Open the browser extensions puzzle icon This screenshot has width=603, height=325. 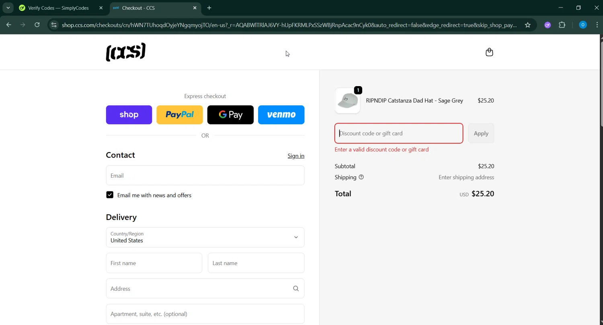tap(562, 25)
